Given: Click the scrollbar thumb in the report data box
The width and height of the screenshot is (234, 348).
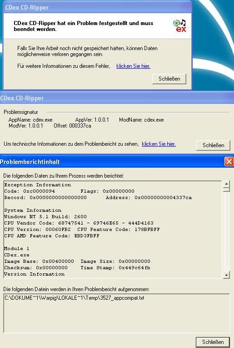Looking at the screenshot, I should click(226, 189).
